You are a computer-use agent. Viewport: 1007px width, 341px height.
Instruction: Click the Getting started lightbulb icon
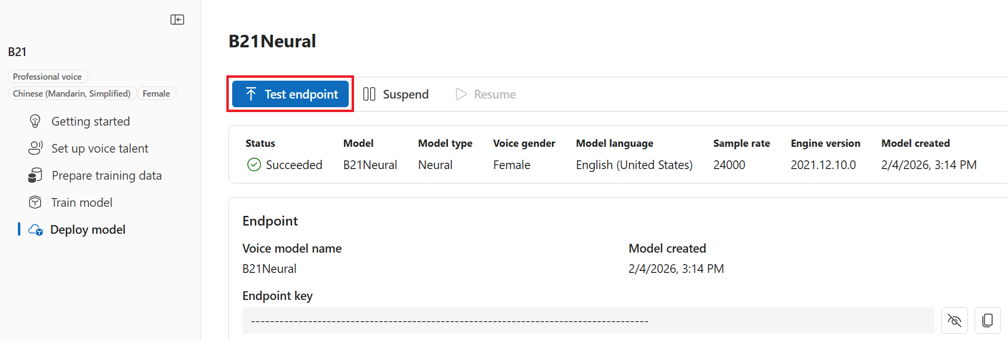(35, 121)
